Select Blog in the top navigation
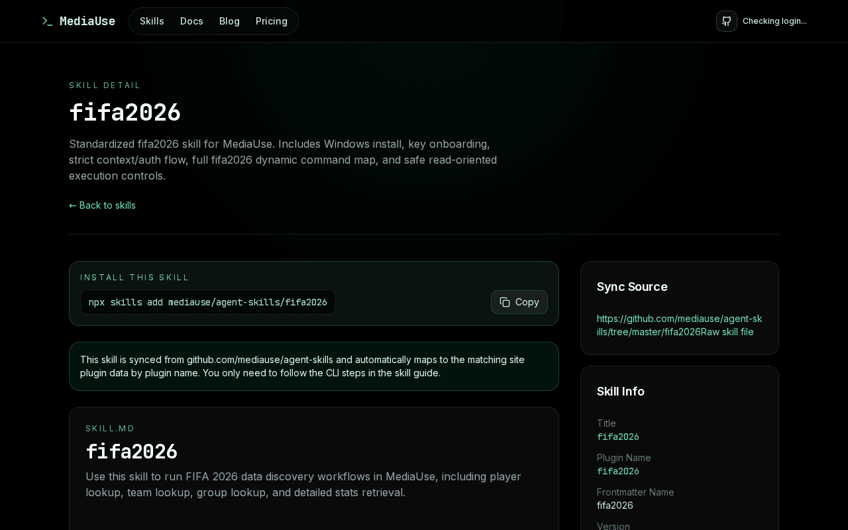Image resolution: width=848 pixels, height=530 pixels. pyautogui.click(x=229, y=21)
